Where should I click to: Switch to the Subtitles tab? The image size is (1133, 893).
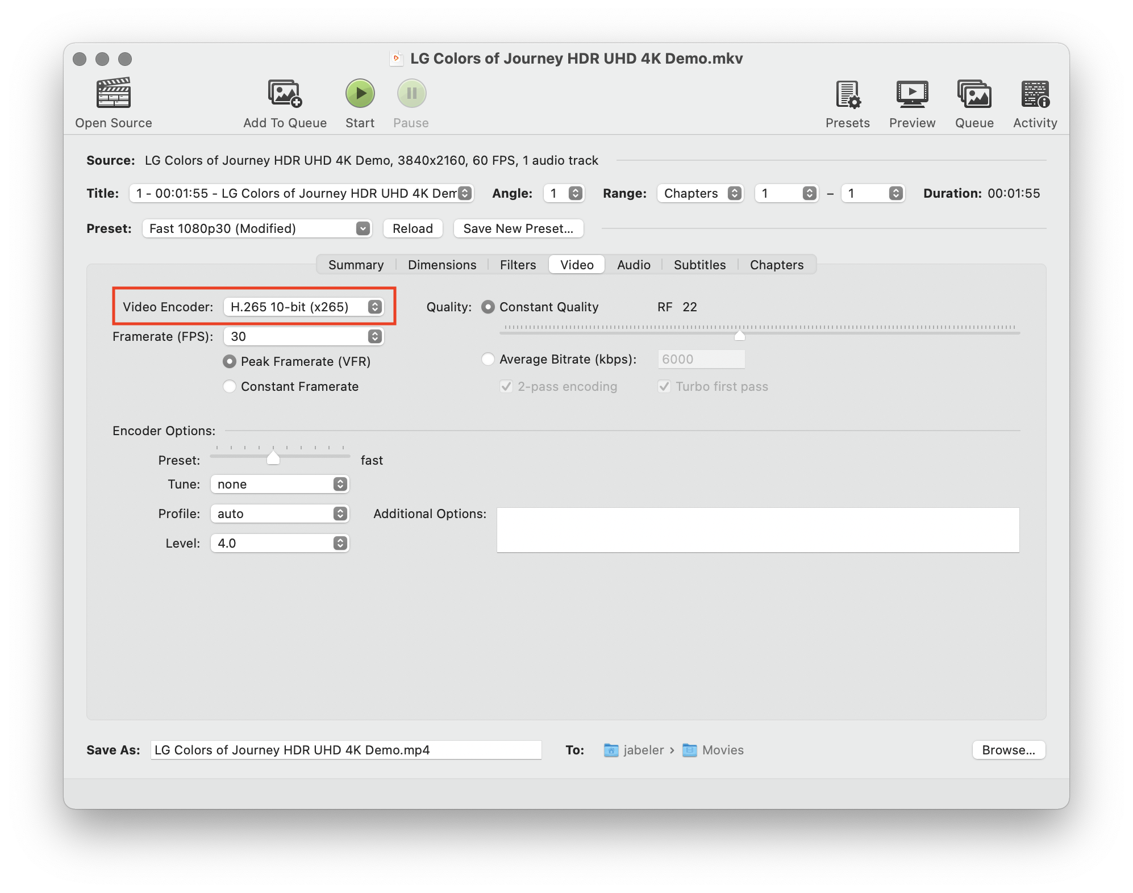pyautogui.click(x=699, y=265)
